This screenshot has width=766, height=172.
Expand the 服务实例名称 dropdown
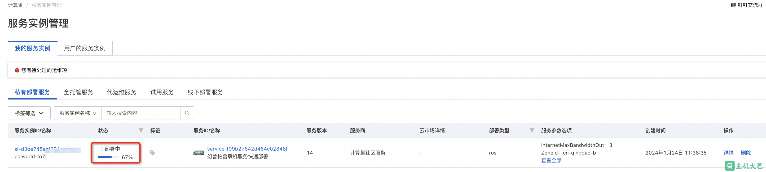coord(78,113)
